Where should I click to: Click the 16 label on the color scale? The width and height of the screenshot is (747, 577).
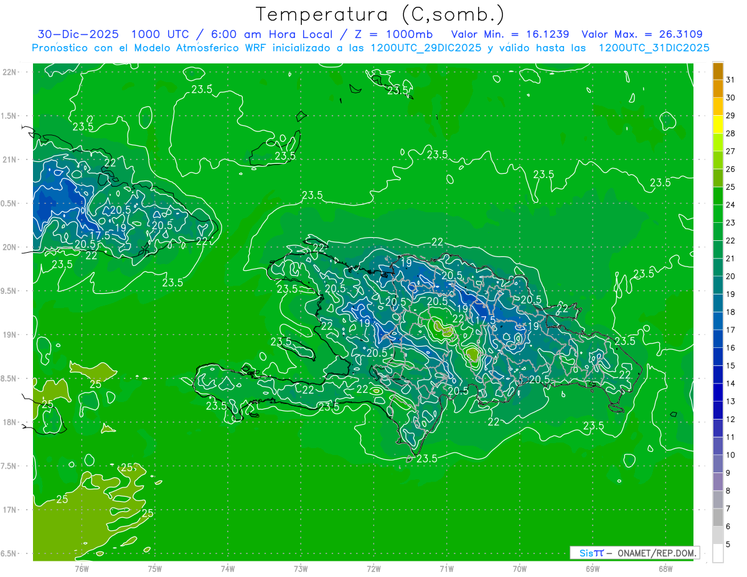730,348
